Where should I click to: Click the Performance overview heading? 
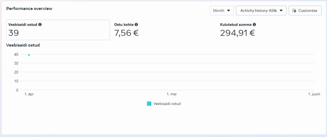click(29, 8)
